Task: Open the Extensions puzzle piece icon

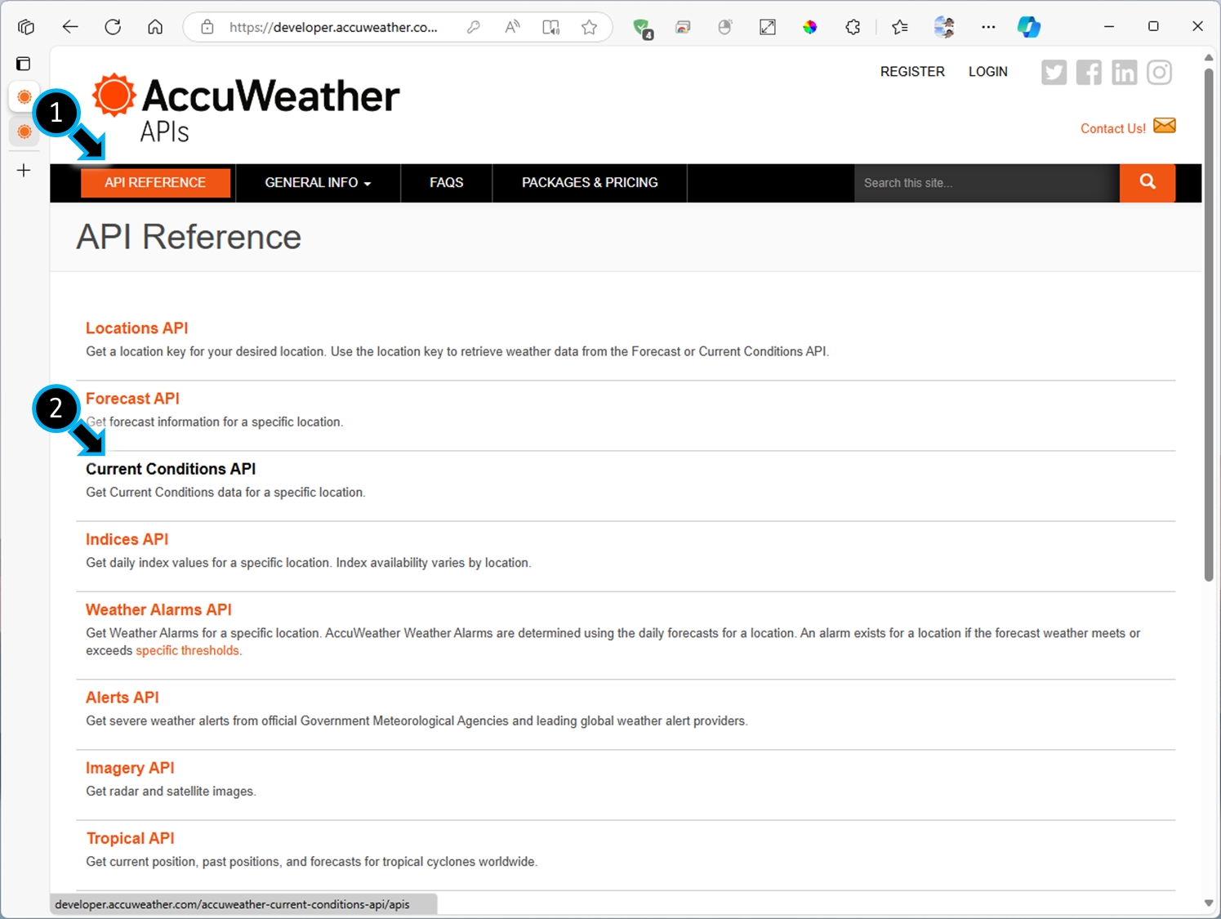Action: pos(853,27)
